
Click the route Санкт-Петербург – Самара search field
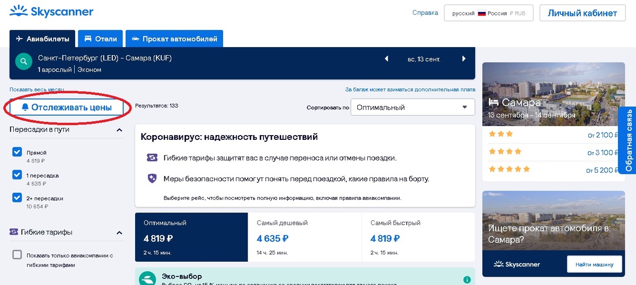[105, 58]
